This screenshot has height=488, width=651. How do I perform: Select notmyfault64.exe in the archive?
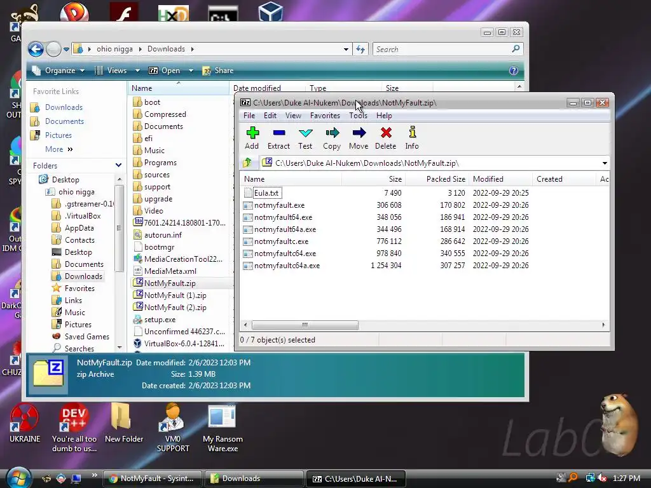(283, 217)
